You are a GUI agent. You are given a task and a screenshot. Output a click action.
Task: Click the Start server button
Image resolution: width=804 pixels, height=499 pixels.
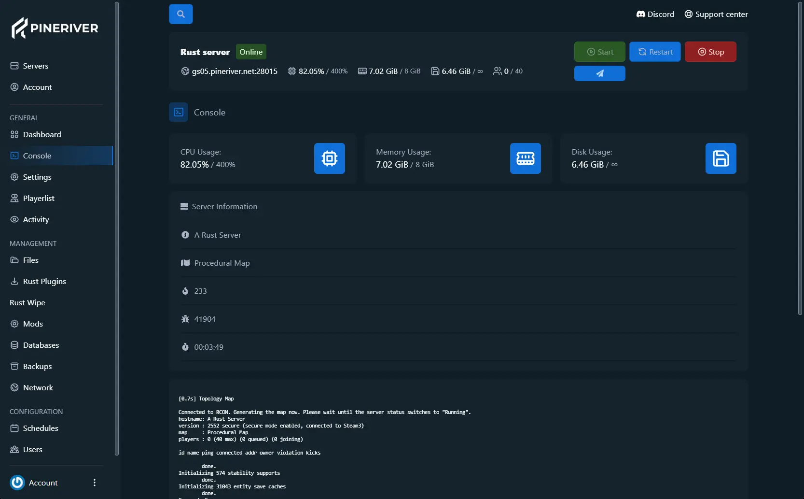[600, 52]
